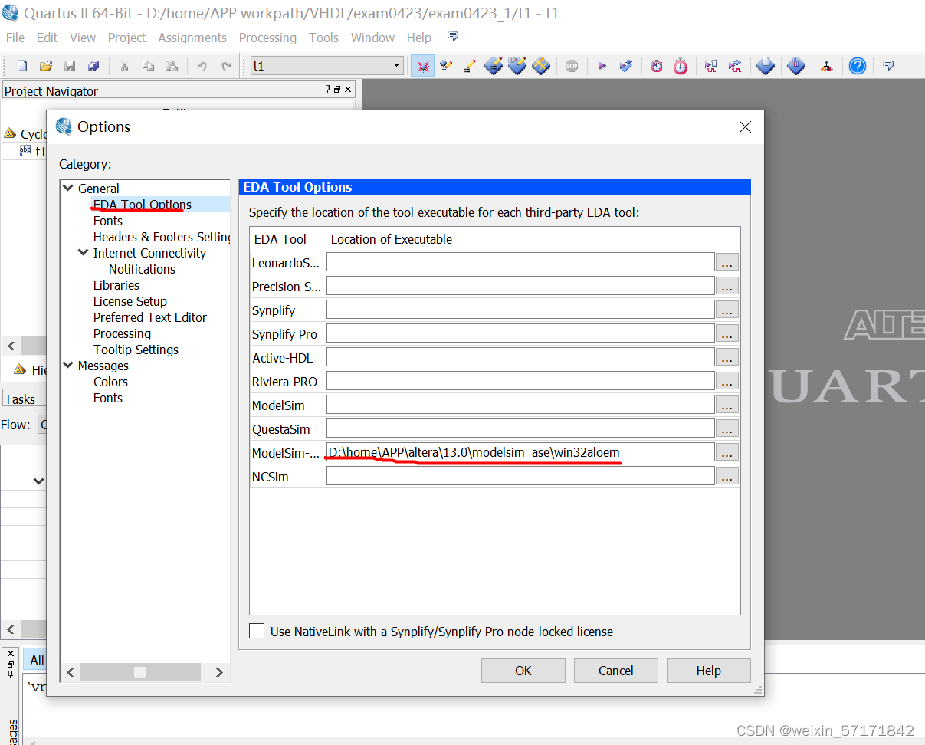Click the pin icon in Project Navigator header

pos(328,90)
